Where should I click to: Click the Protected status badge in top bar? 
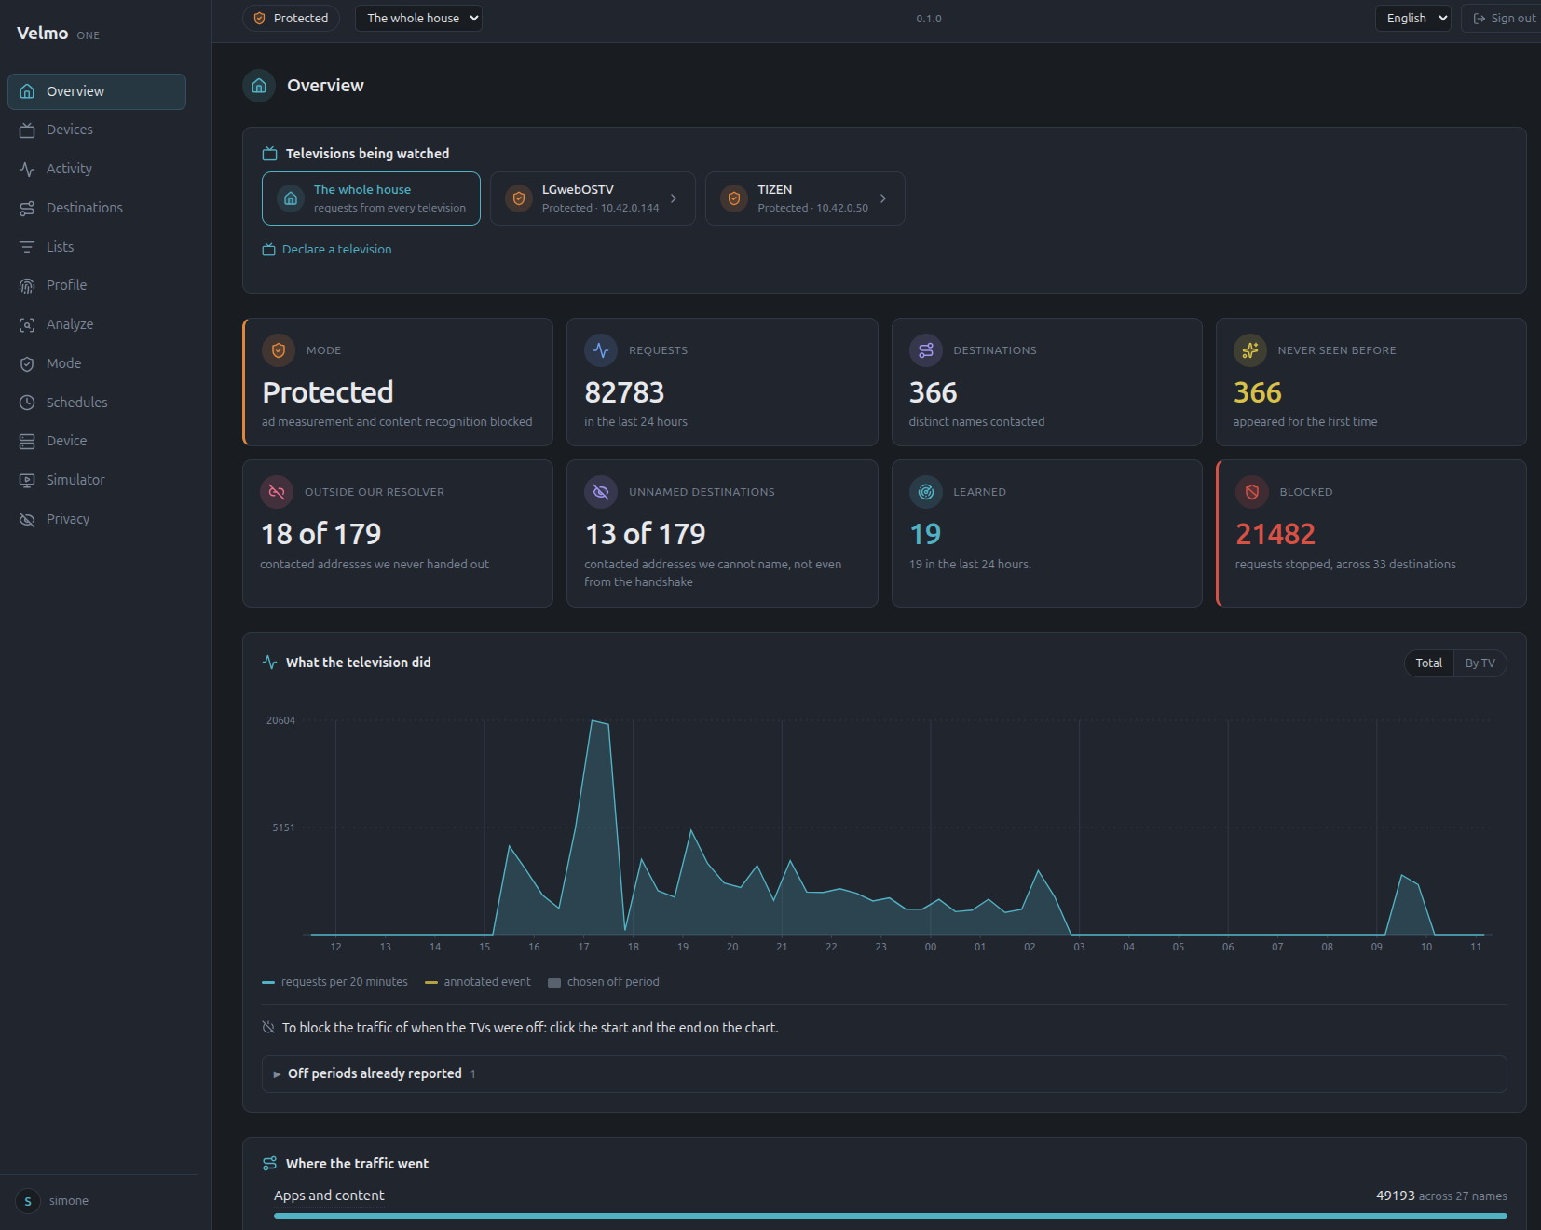[x=292, y=18]
